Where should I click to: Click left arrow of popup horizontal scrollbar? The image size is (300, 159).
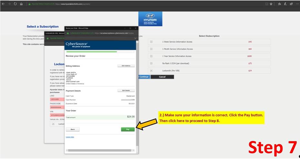pos(67,150)
